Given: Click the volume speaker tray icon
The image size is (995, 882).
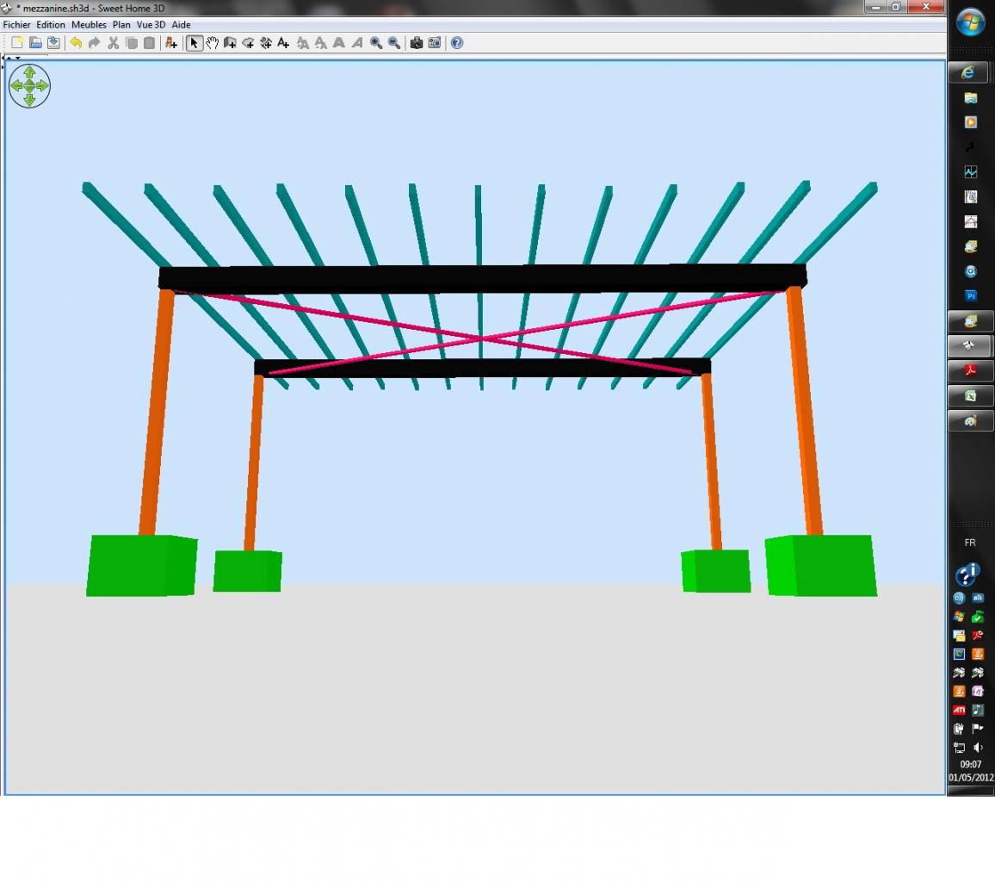Looking at the screenshot, I should [x=978, y=748].
